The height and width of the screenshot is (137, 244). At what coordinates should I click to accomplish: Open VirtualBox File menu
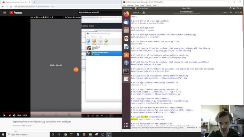tap(124, 5)
